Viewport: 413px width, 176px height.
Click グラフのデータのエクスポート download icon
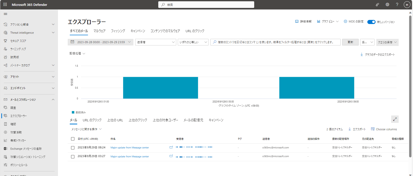pyautogui.click(x=362, y=54)
